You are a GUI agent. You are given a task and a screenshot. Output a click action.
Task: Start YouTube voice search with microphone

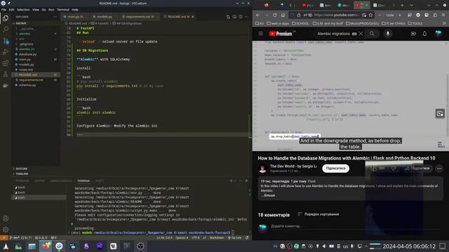[388, 34]
